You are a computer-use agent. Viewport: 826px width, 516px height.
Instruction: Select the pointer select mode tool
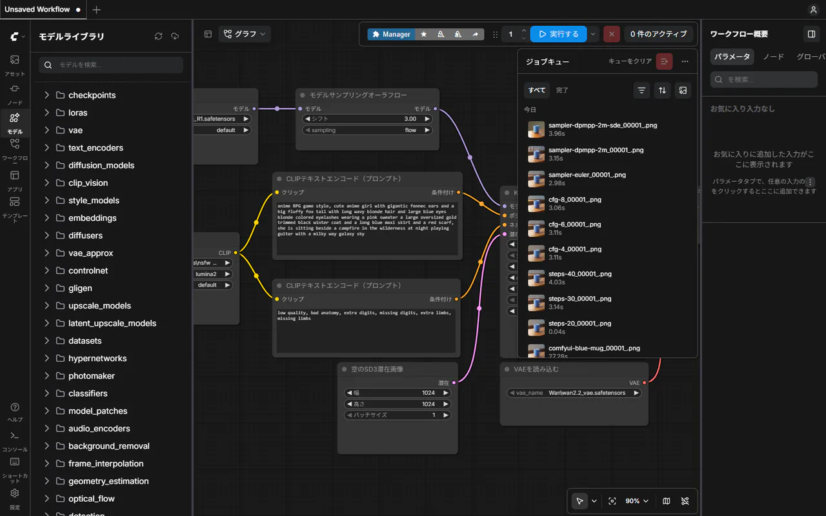pos(579,501)
